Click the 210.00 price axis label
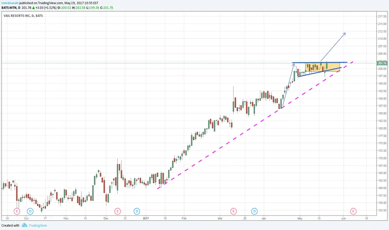 [x=382, y=39]
